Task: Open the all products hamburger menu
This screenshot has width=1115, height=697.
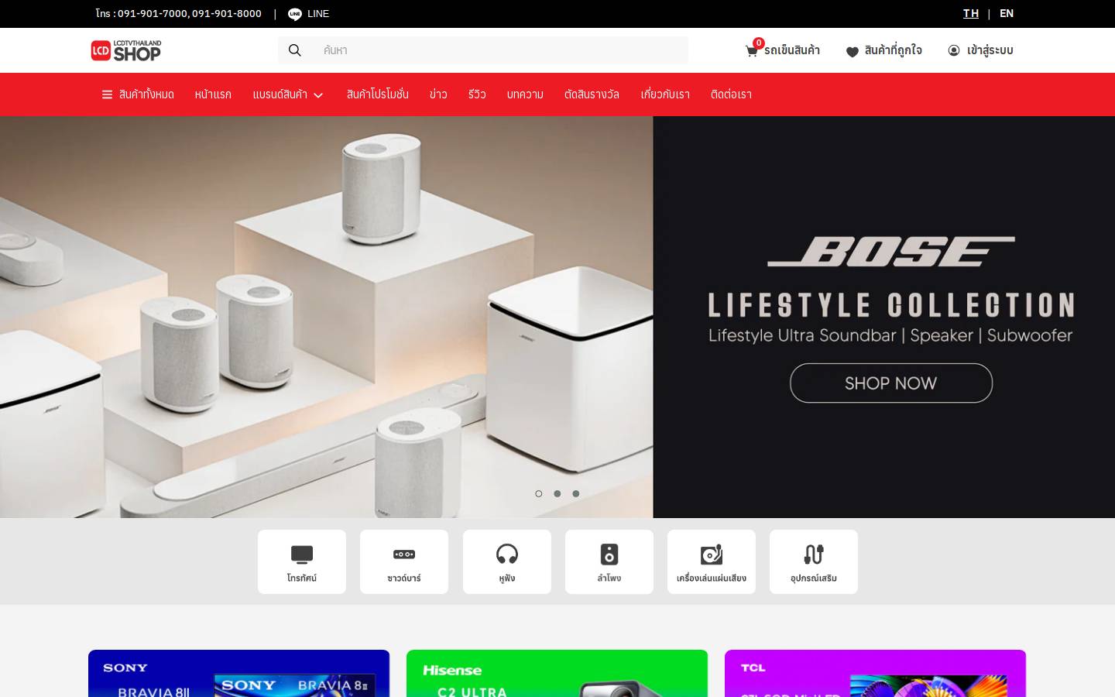Action: point(107,94)
